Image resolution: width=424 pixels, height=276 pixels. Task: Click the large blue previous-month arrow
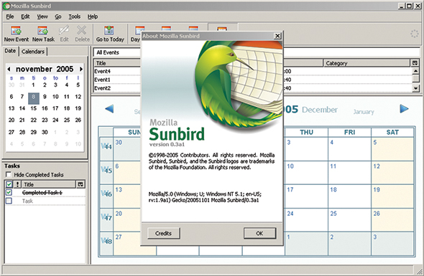coord(109,109)
